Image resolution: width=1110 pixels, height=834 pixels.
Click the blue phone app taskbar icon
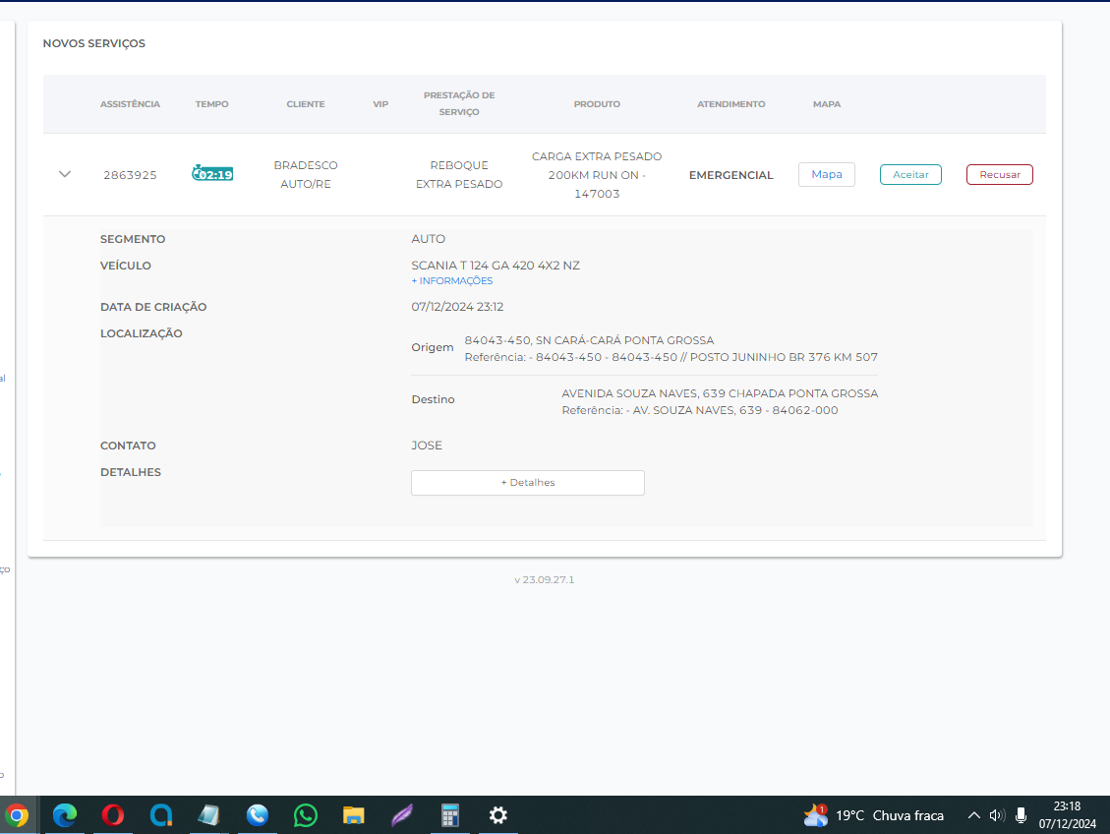click(x=258, y=815)
